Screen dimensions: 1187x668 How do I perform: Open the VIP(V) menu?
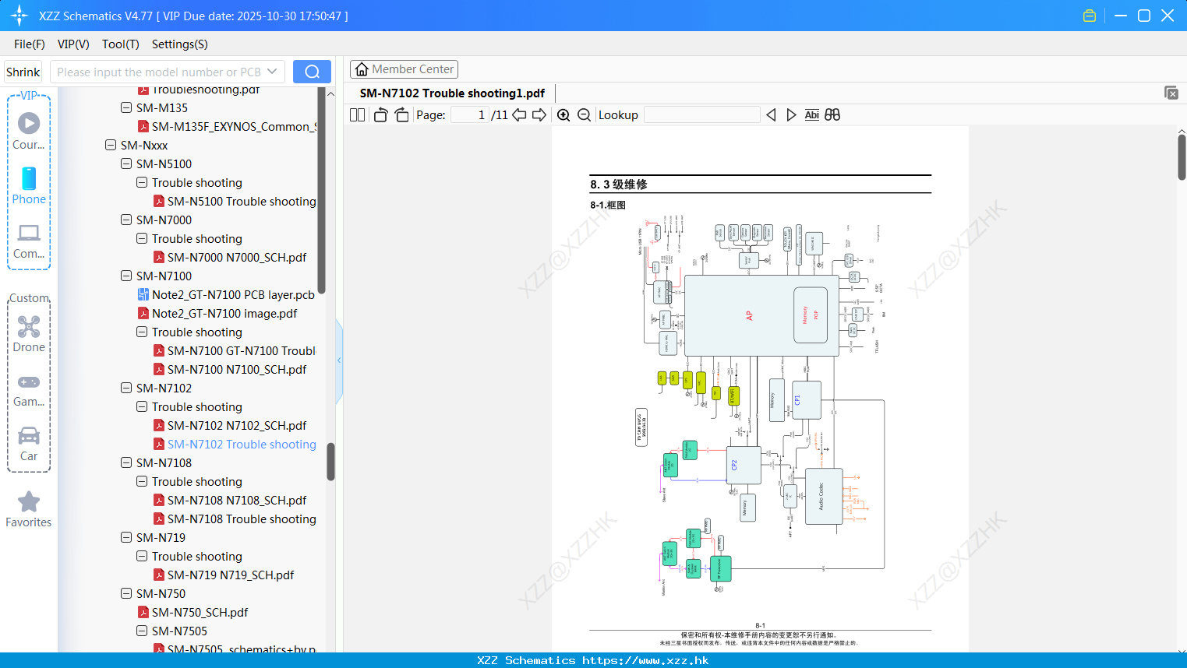point(73,44)
